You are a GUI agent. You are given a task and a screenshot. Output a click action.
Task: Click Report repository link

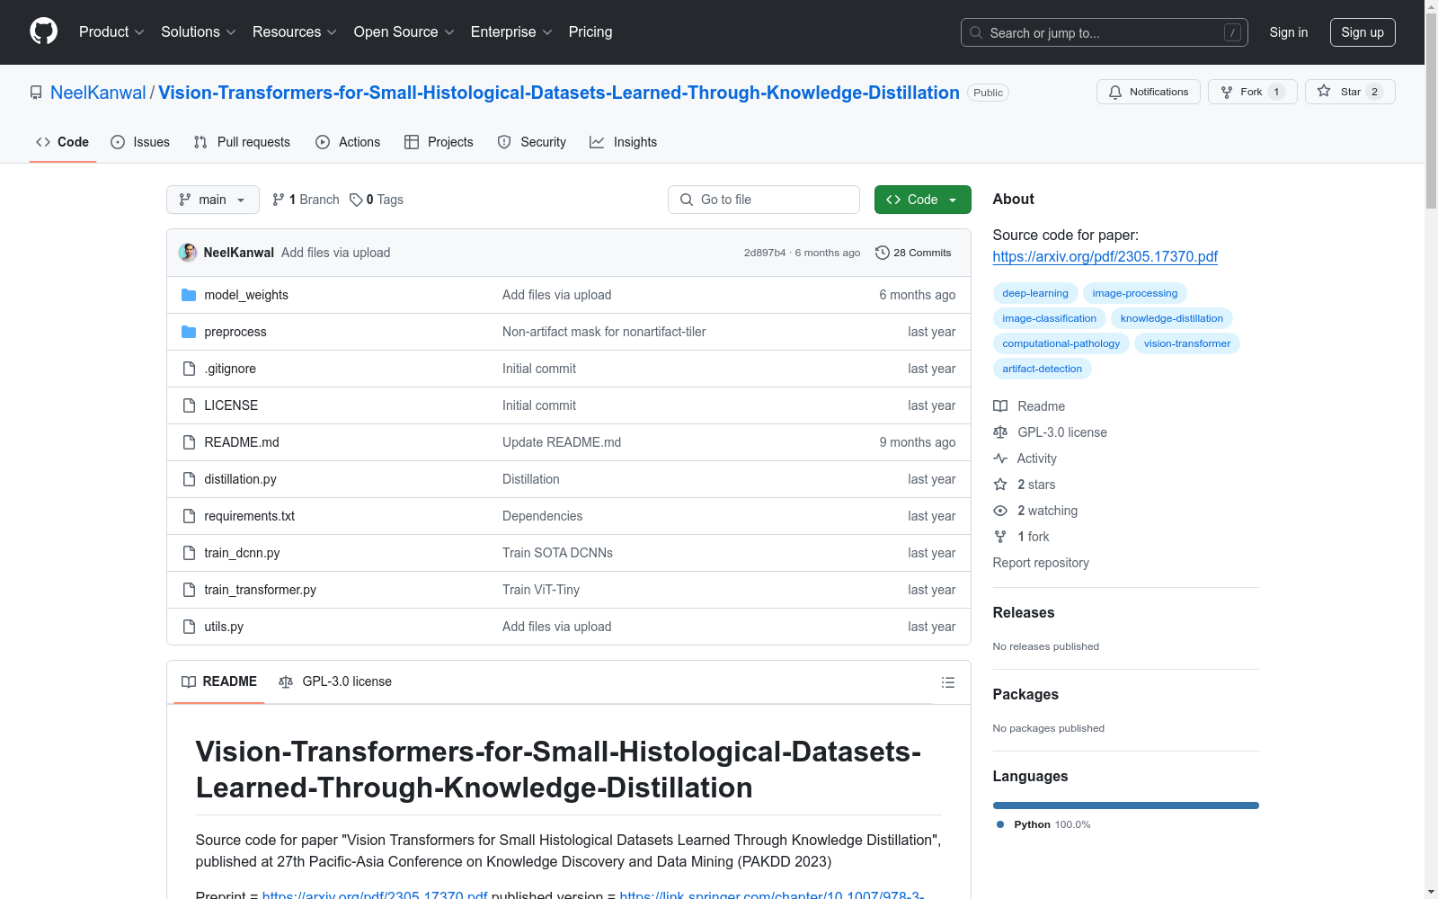tap(1041, 563)
